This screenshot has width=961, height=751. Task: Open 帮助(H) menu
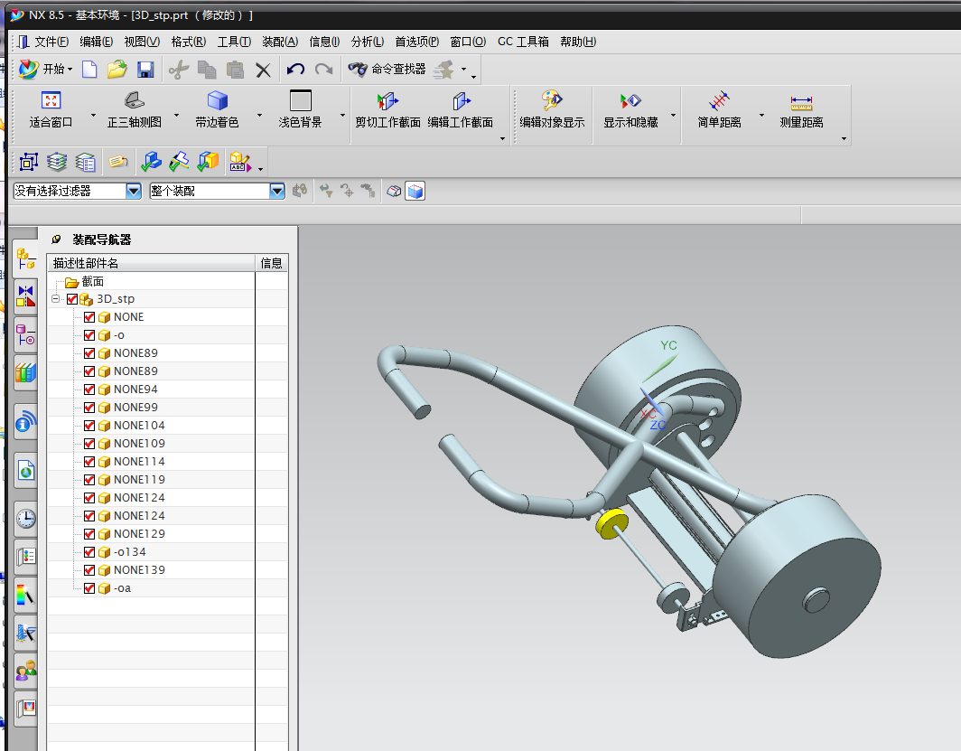pos(578,42)
